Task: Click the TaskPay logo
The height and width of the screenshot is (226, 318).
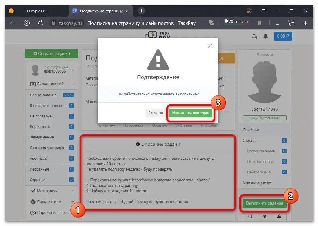Action: pyautogui.click(x=158, y=35)
